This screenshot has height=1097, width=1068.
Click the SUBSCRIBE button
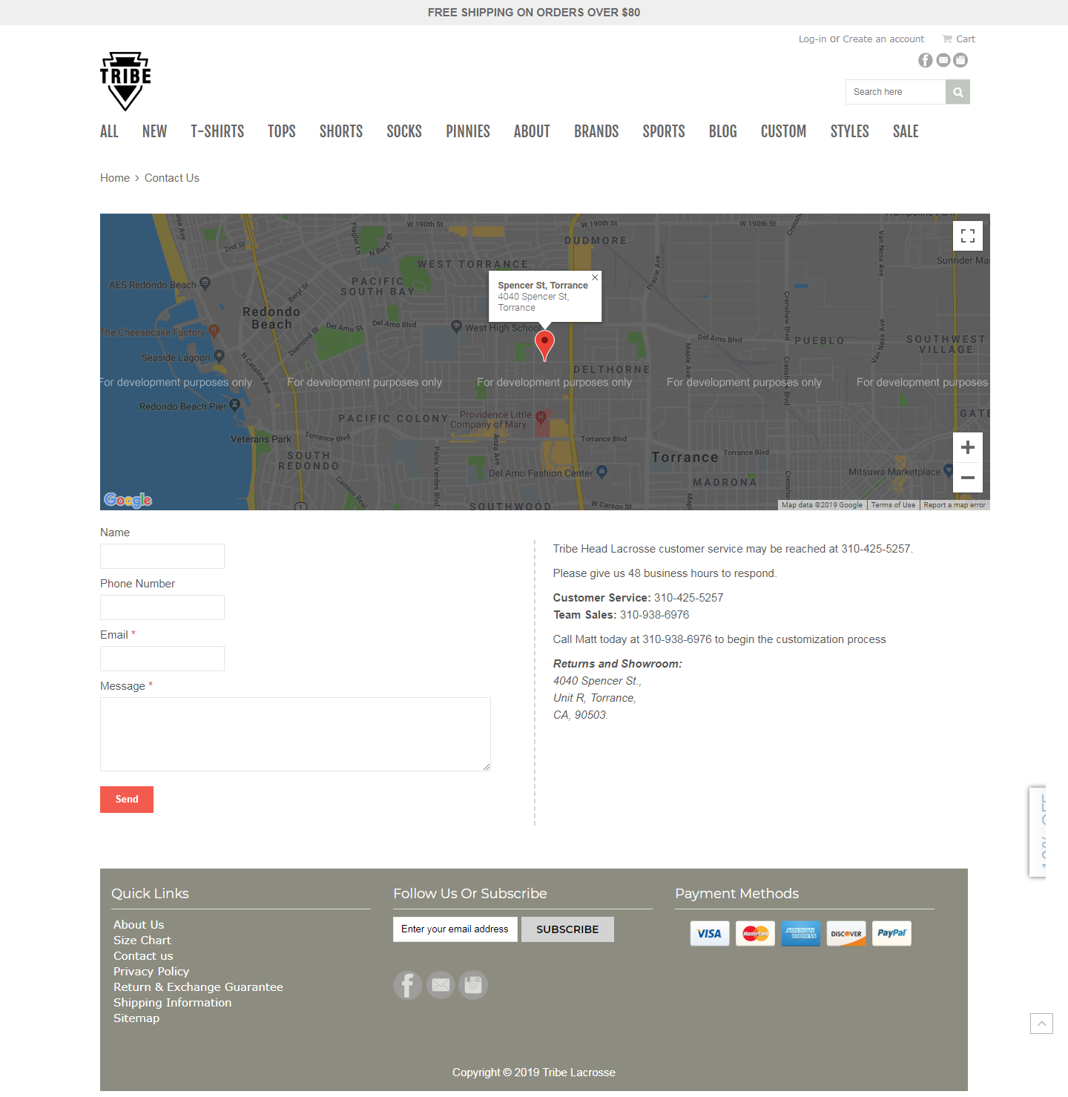pyautogui.click(x=567, y=929)
